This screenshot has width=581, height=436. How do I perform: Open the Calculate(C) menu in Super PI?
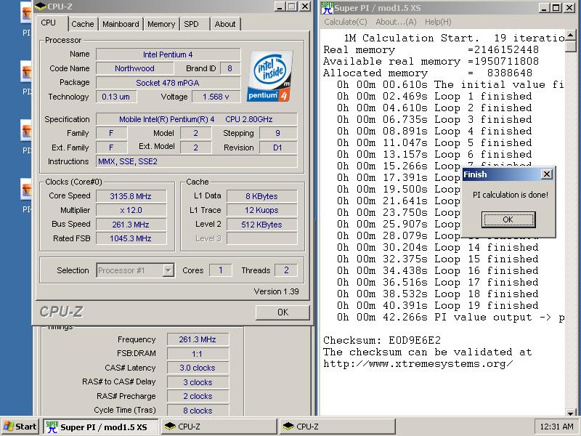pos(346,22)
